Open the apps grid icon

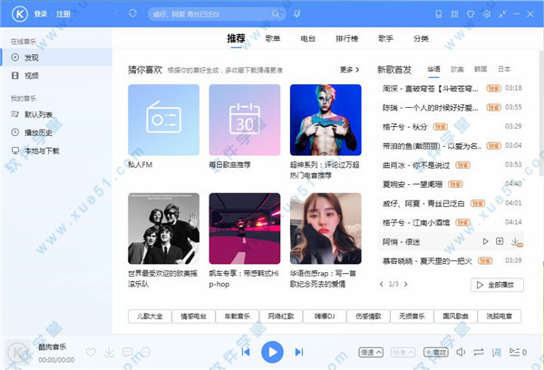tap(454, 14)
